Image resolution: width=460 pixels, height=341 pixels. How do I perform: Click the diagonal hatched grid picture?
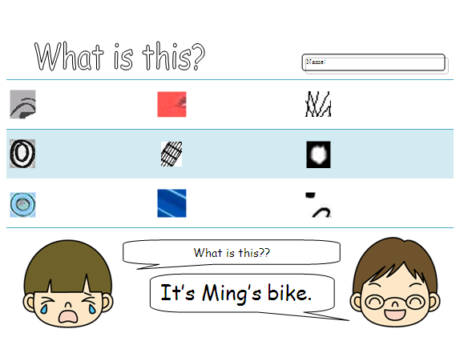coord(171,154)
